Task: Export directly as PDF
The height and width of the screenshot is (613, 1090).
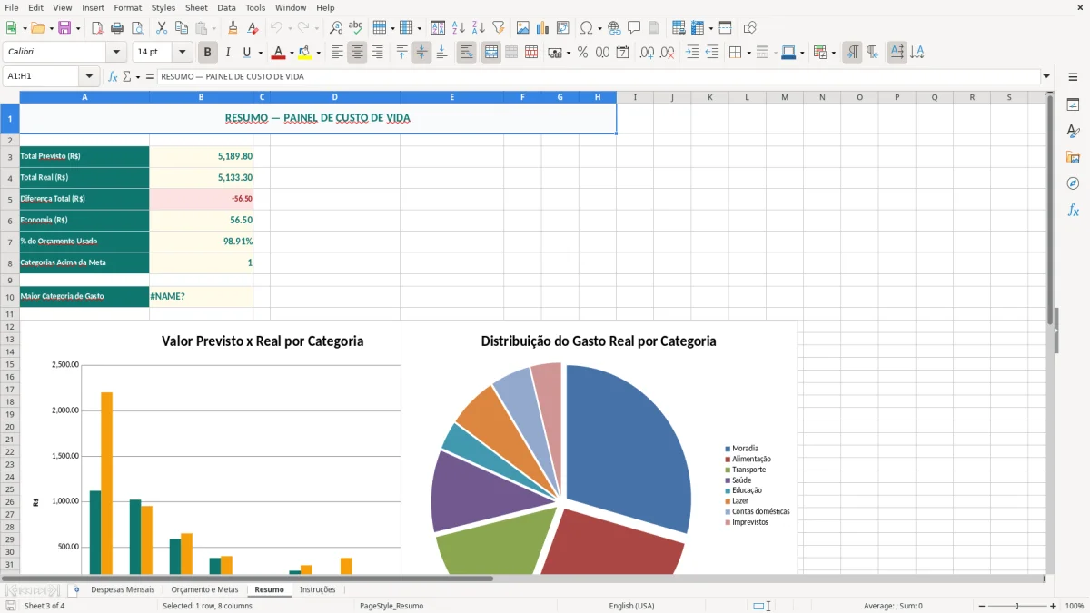Action: tap(97, 28)
